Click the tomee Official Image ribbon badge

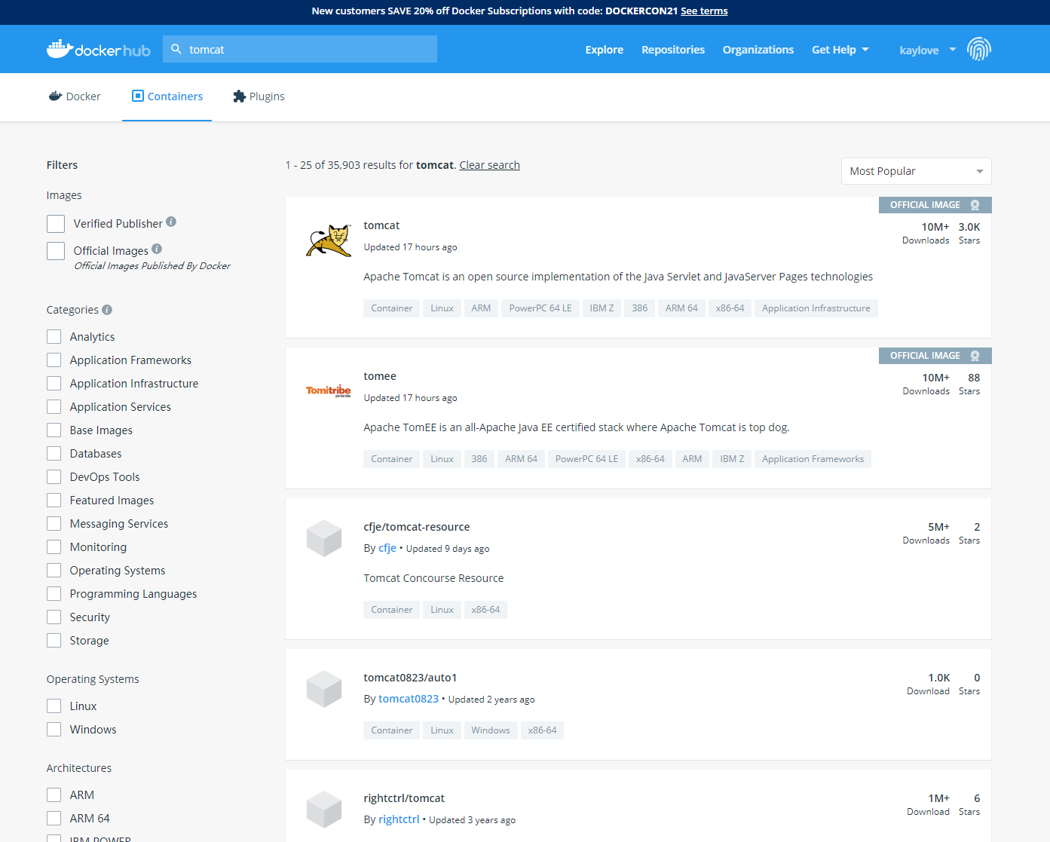click(x=935, y=356)
